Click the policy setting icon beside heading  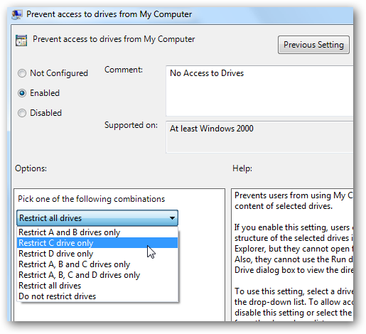(x=21, y=40)
